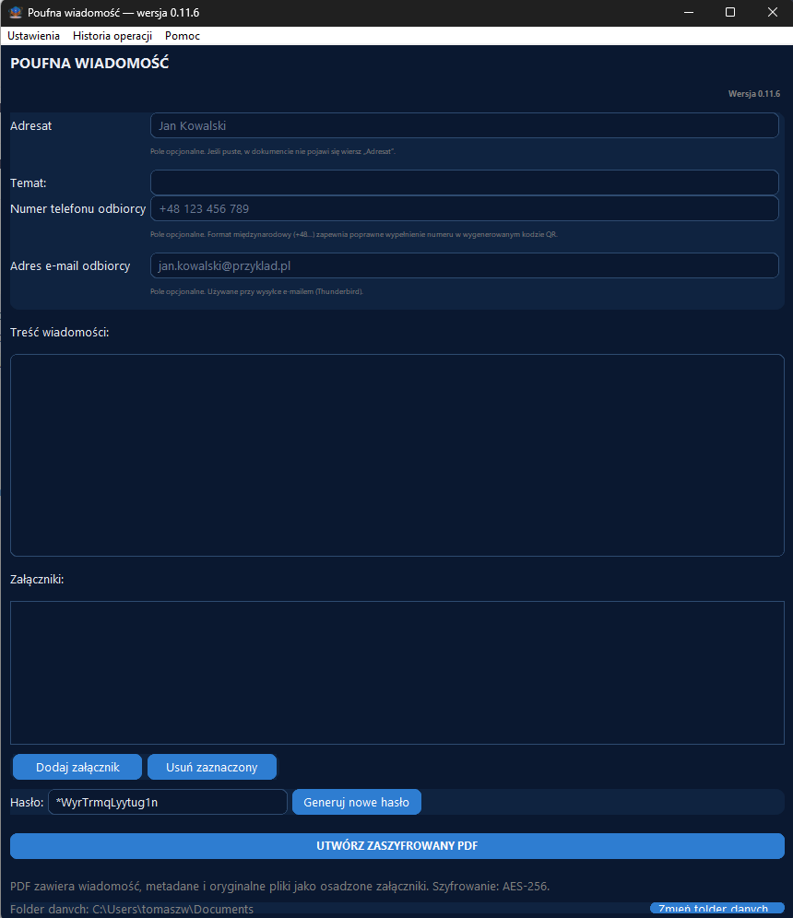Click the Poufna wiadomość app icon in title bar
Screen dimensions: 793x918
tap(16, 12)
